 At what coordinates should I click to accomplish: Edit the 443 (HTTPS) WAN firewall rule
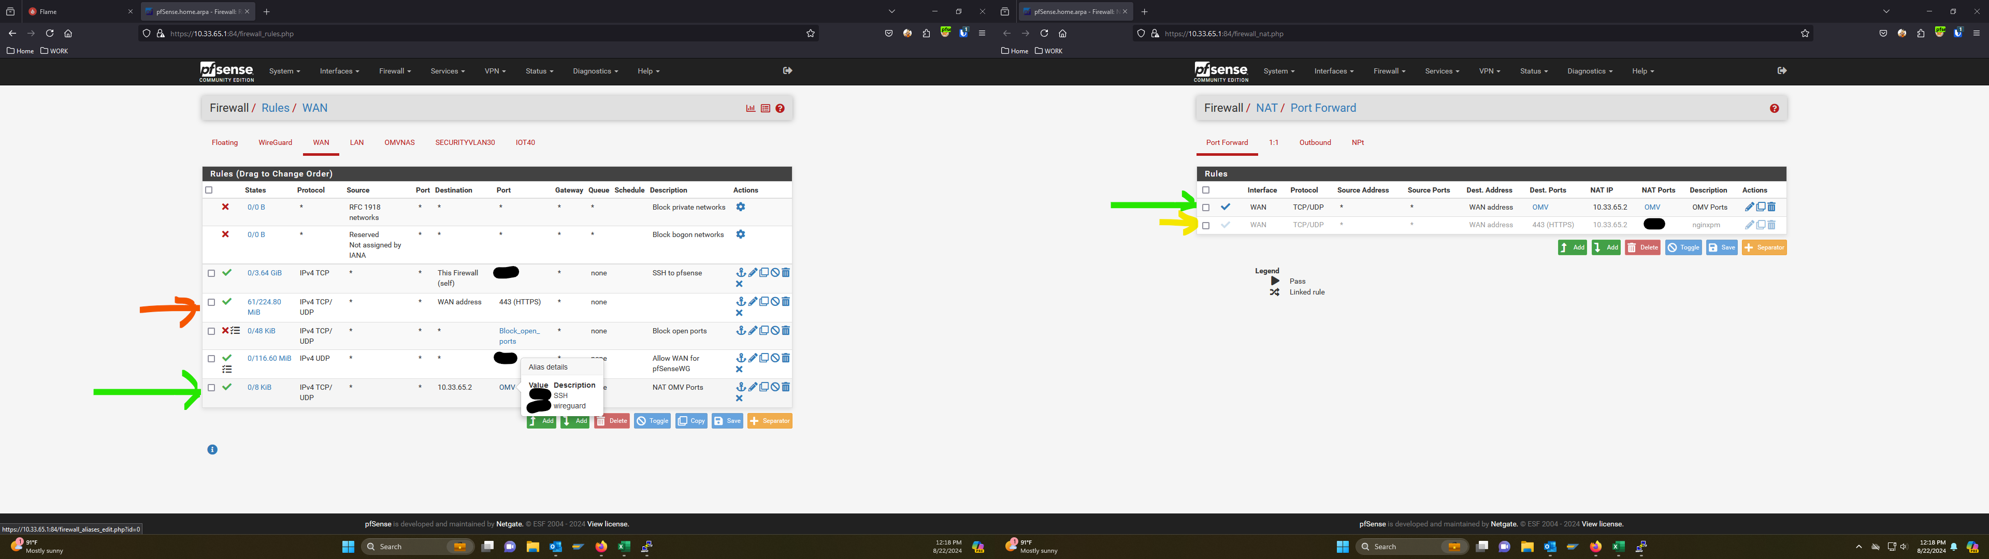[753, 302]
